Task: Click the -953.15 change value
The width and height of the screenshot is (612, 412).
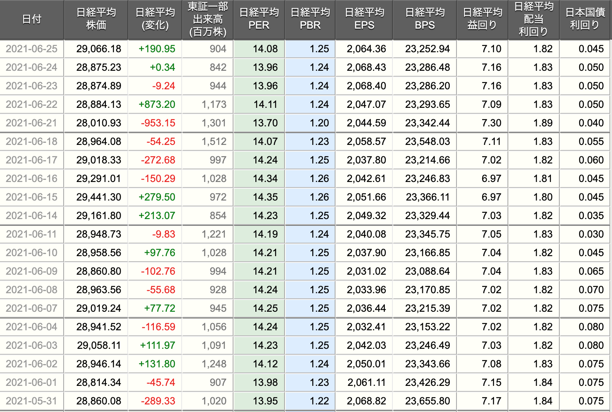Action: coord(158,123)
